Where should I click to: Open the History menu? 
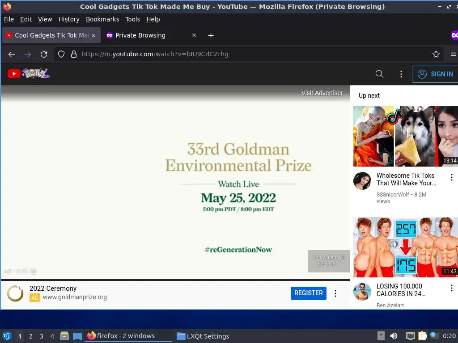(69, 19)
